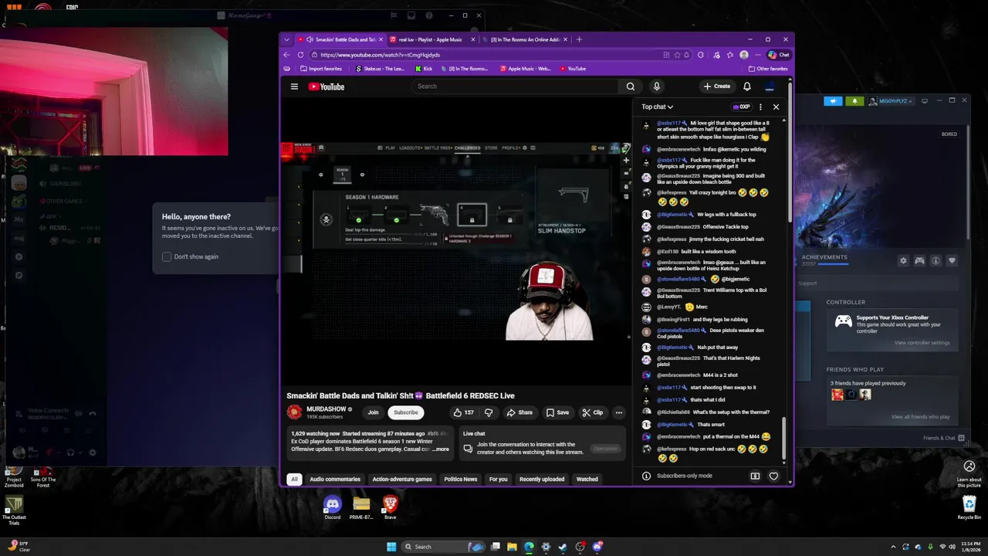Clip the live stream with scissors
This screenshot has width=988, height=556.
pos(593,412)
